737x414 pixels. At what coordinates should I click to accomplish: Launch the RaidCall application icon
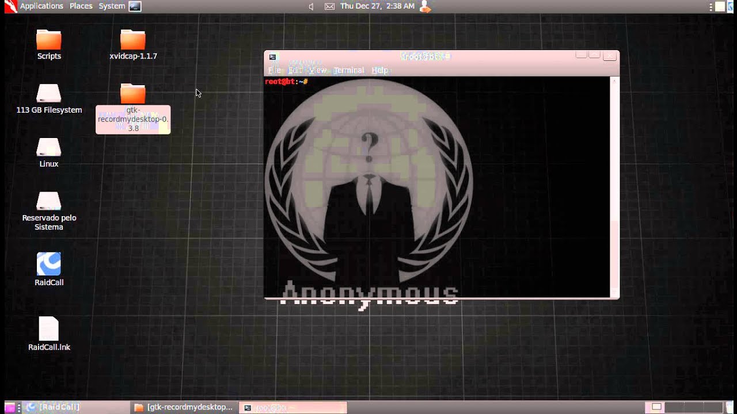point(49,264)
